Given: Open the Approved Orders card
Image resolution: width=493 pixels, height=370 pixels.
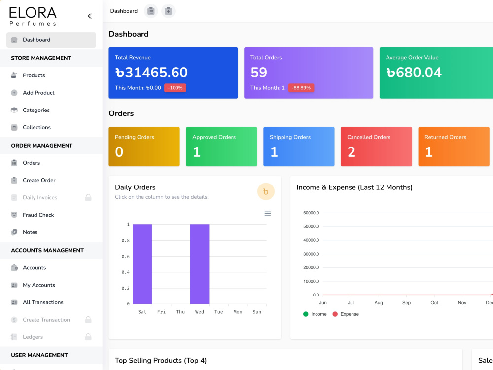Looking at the screenshot, I should tap(222, 147).
